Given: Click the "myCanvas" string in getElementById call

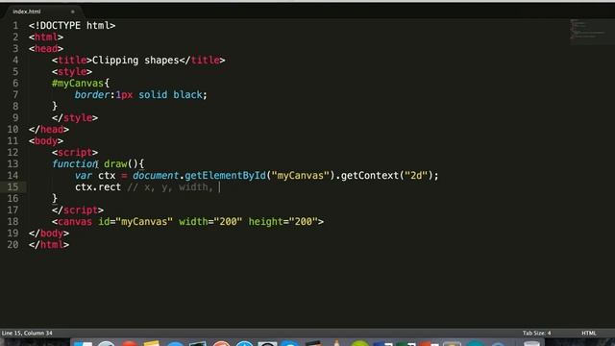Looking at the screenshot, I should (300, 175).
